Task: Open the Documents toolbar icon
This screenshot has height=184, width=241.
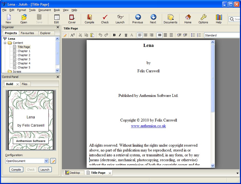Action: click(170, 19)
